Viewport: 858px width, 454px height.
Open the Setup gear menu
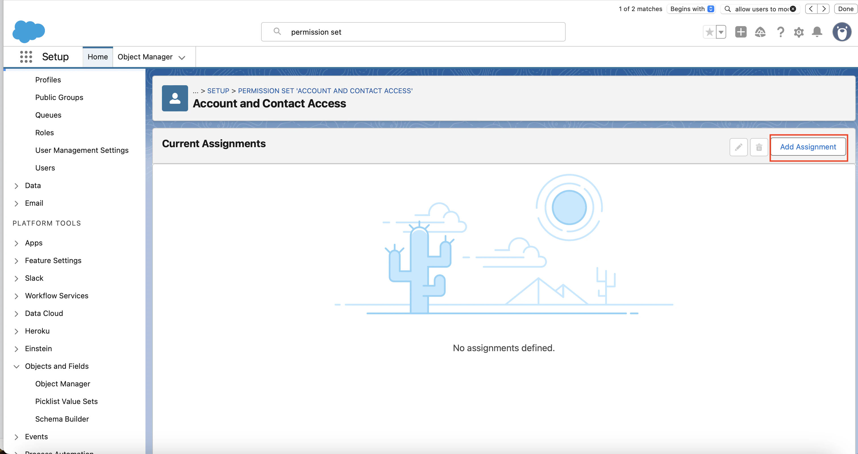[799, 32]
